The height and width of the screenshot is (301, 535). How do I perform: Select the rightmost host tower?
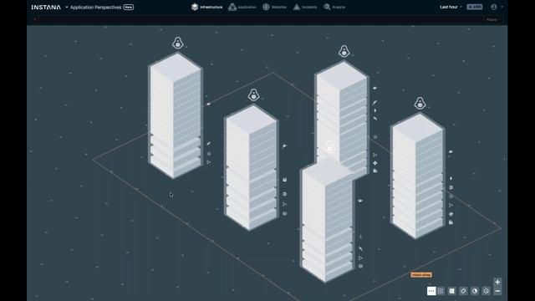coord(417,176)
